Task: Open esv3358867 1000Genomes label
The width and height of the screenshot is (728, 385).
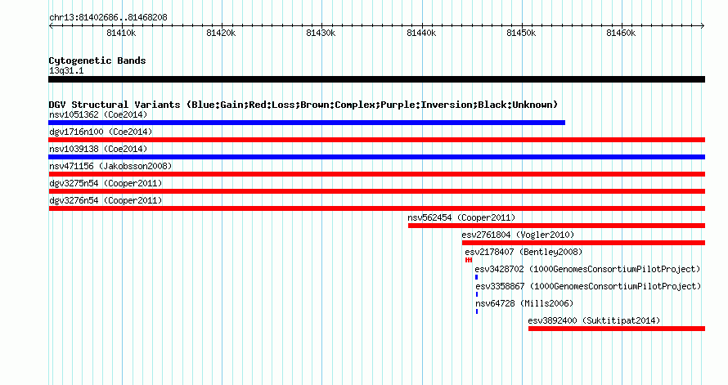Action: pos(588,286)
